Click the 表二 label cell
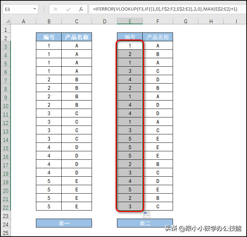 [x=145, y=223]
